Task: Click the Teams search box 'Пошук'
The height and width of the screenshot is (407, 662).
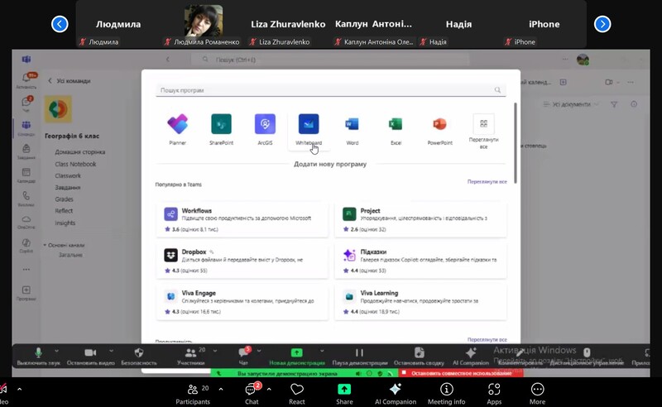Action: [329, 60]
